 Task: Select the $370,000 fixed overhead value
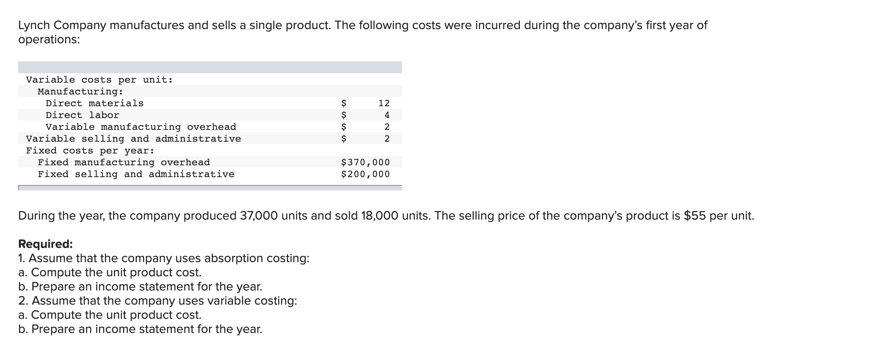click(x=365, y=162)
